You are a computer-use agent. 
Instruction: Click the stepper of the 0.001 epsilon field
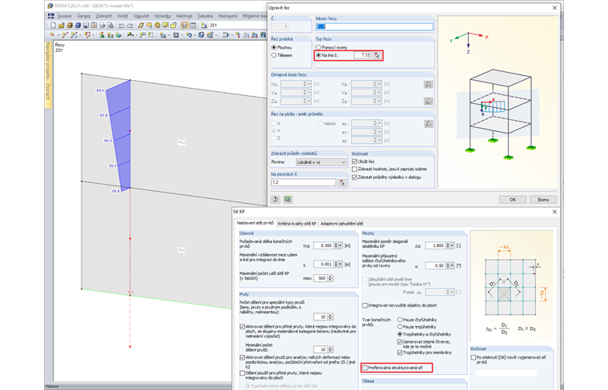(336, 265)
